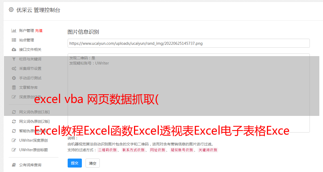323x172 pixels.
Task: Click the 疑似账号识别 tag
Action: click(x=182, y=150)
